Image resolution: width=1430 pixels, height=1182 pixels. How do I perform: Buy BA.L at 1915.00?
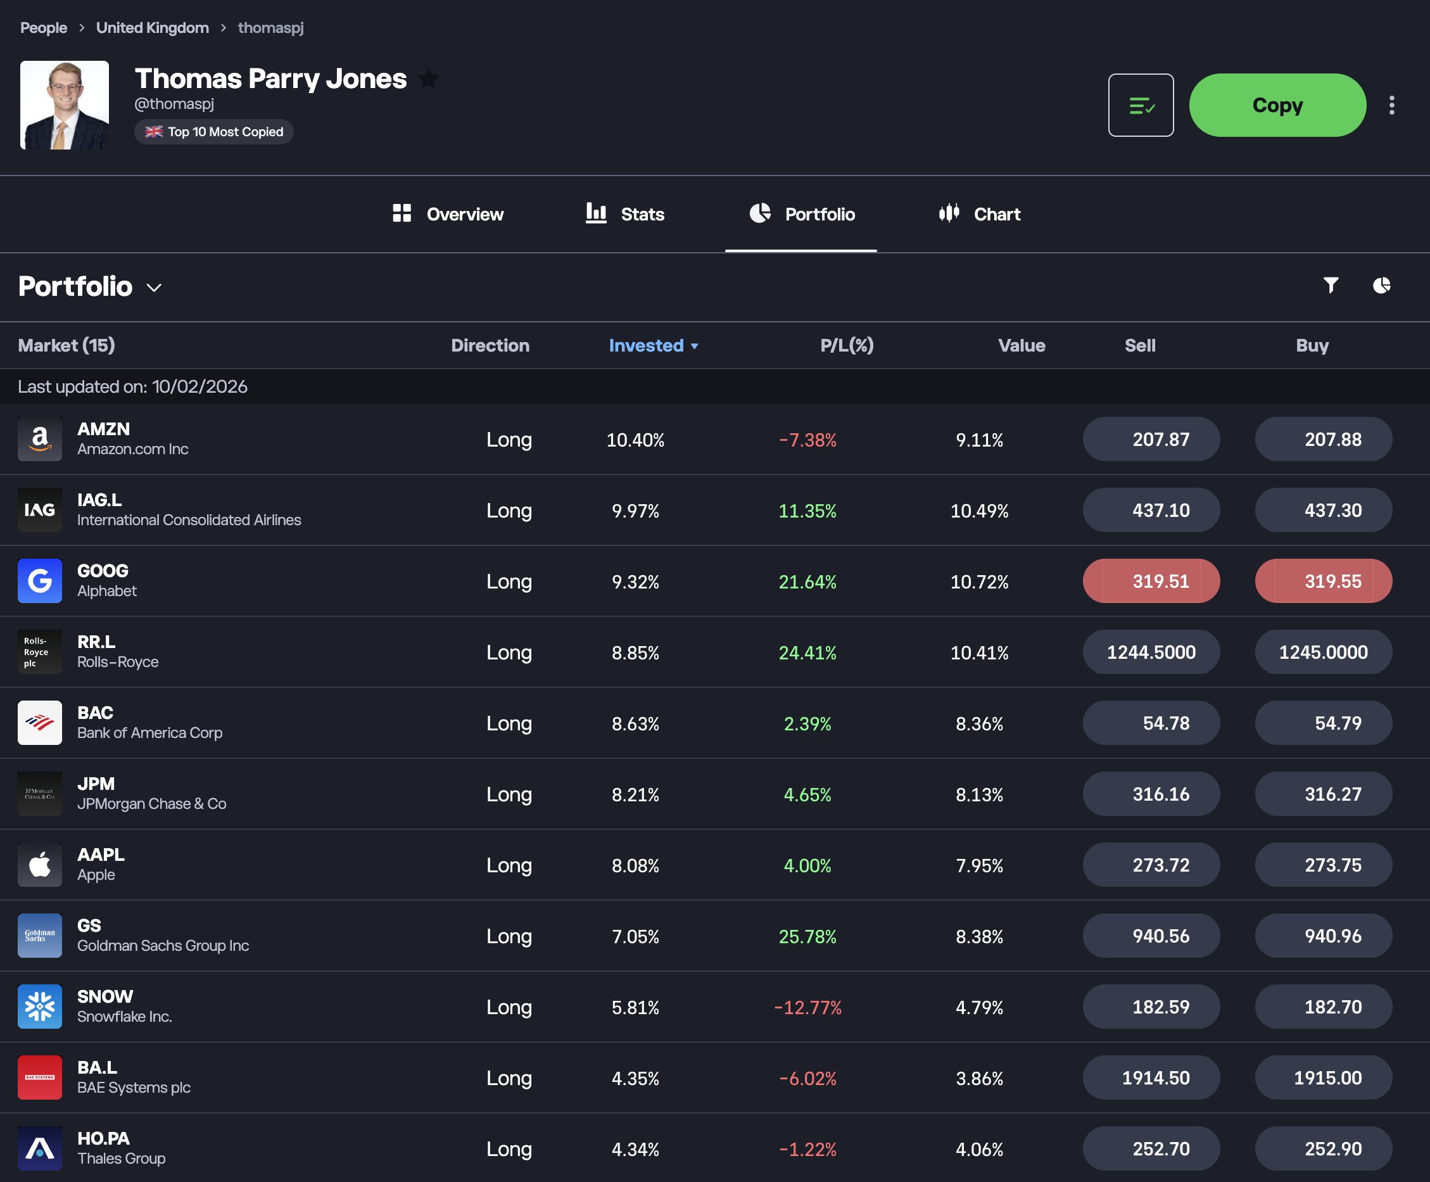[x=1323, y=1077]
